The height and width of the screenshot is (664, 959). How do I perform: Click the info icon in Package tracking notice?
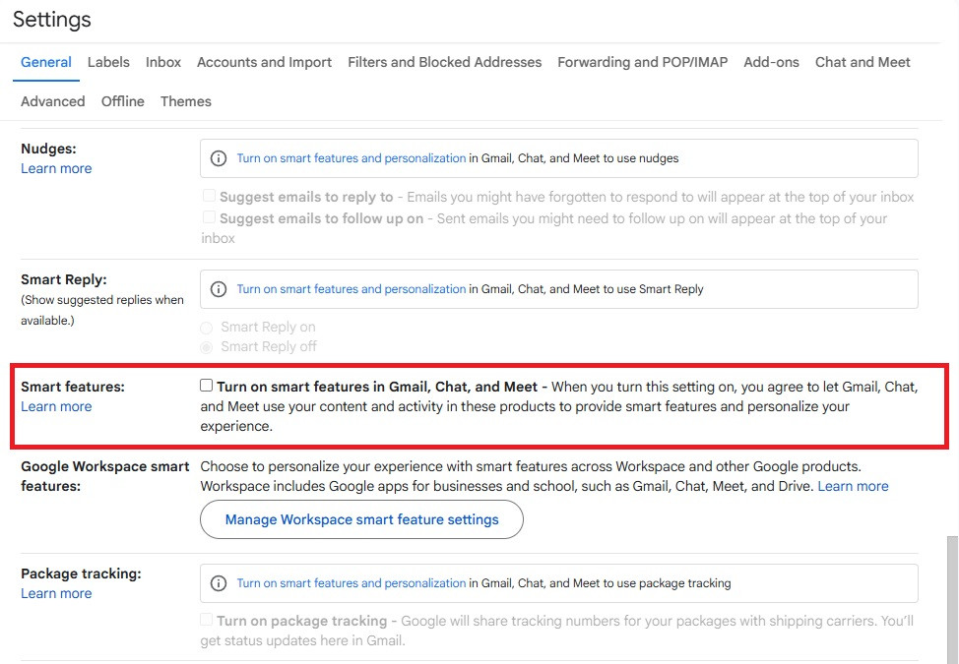[x=219, y=583]
